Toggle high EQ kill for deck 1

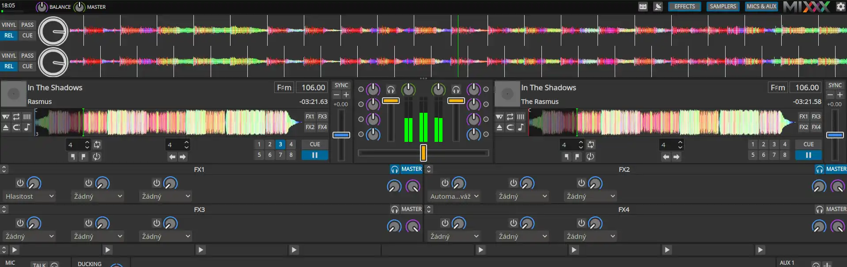click(361, 89)
